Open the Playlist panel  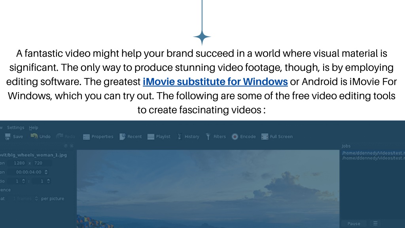159,137
